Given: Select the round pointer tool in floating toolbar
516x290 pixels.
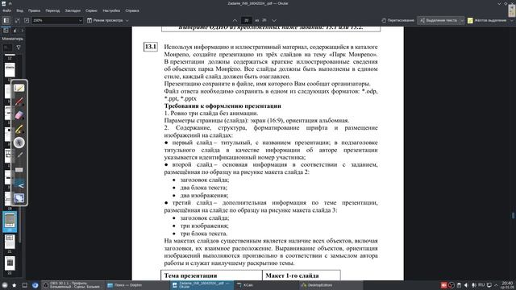Looking at the screenshot, I should click(x=19, y=143).
